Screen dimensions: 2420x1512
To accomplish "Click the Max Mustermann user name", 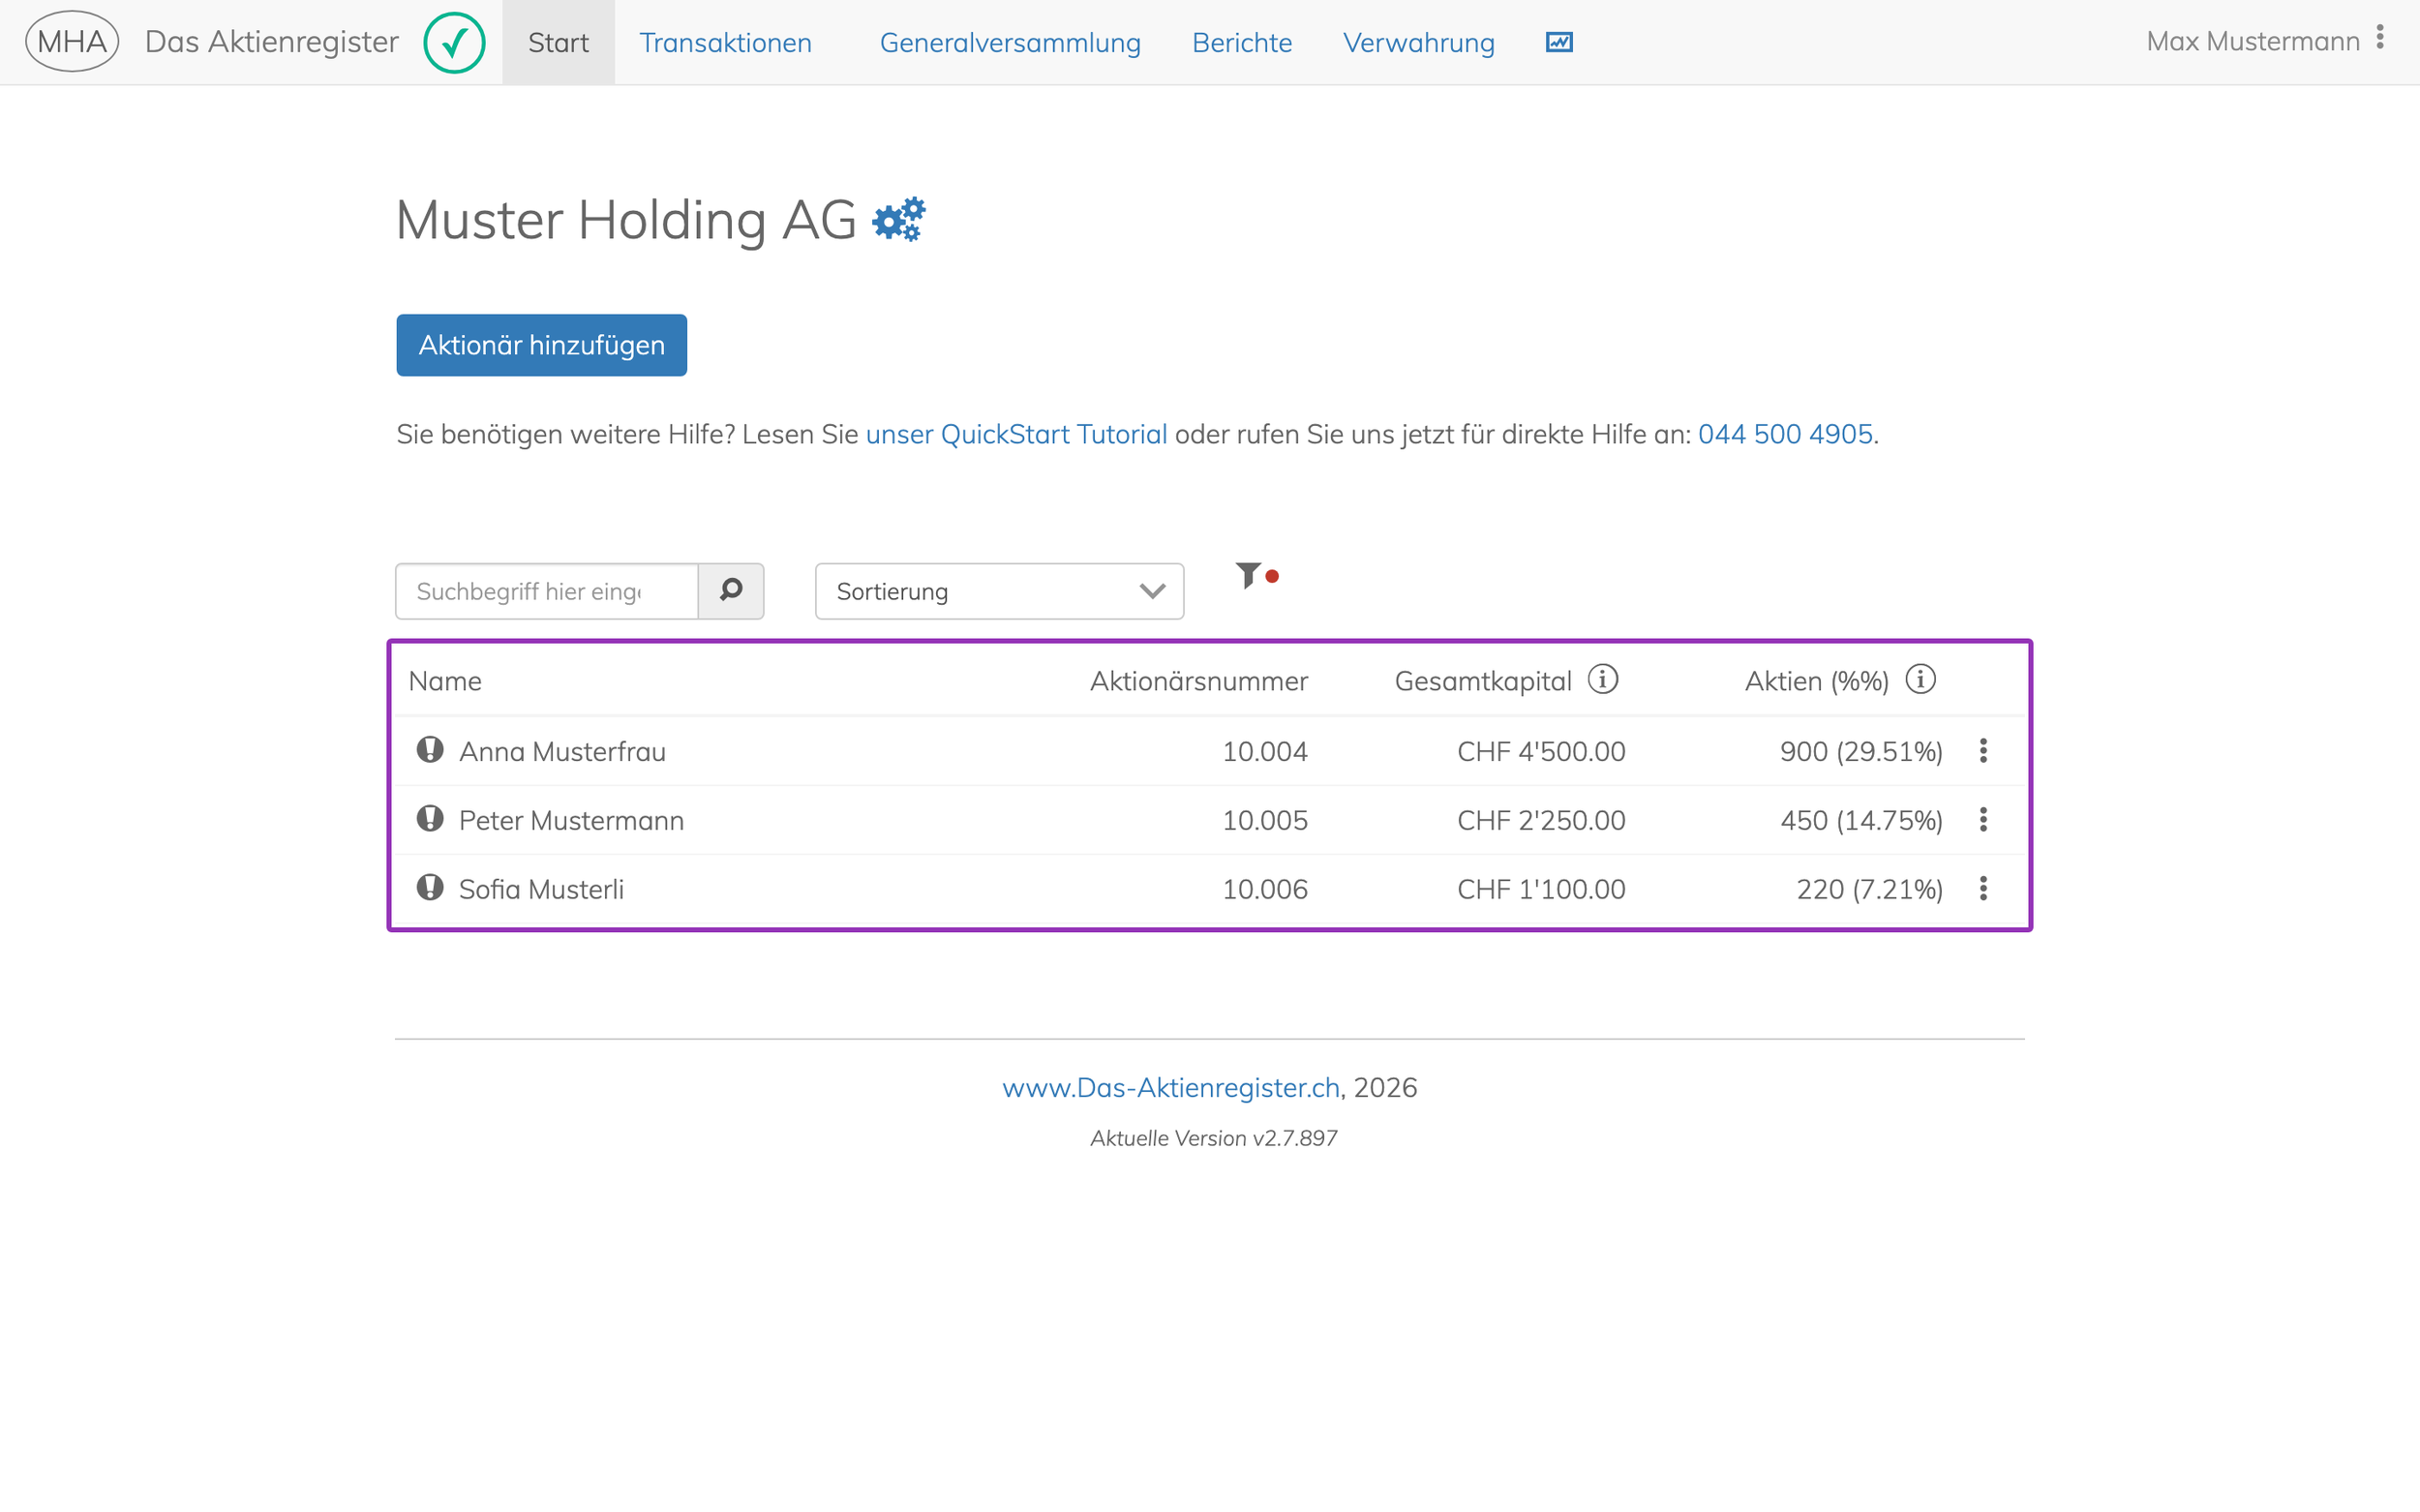I will pos(2253,41).
